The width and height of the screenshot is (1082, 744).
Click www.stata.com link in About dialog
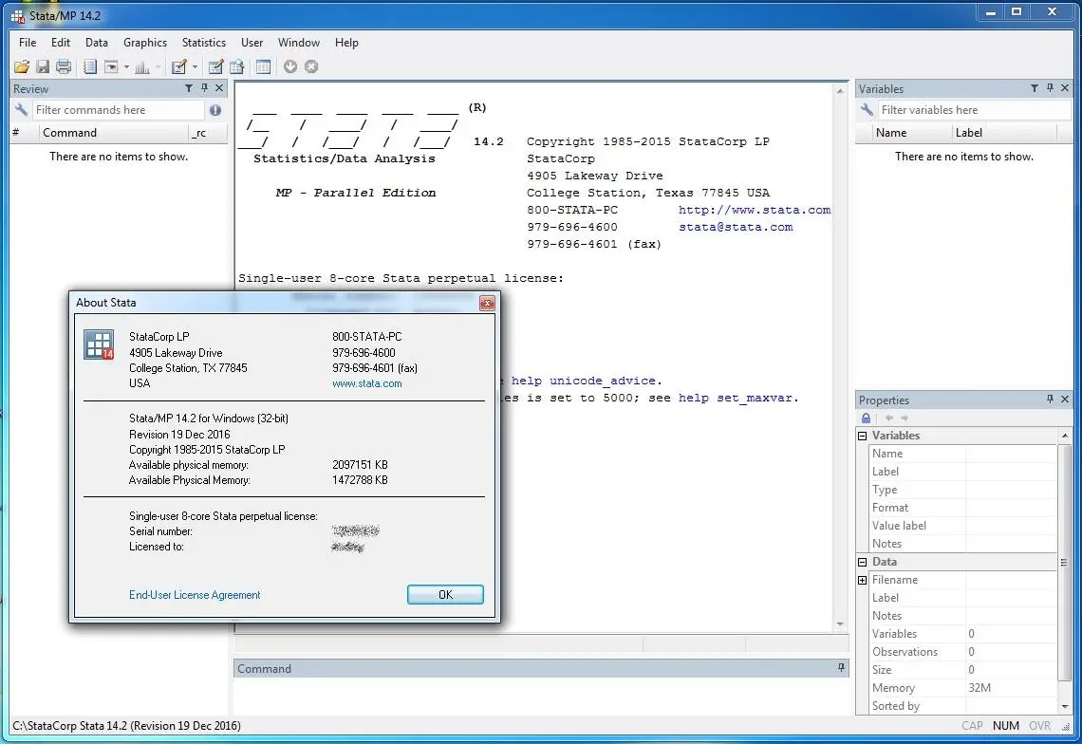point(367,383)
